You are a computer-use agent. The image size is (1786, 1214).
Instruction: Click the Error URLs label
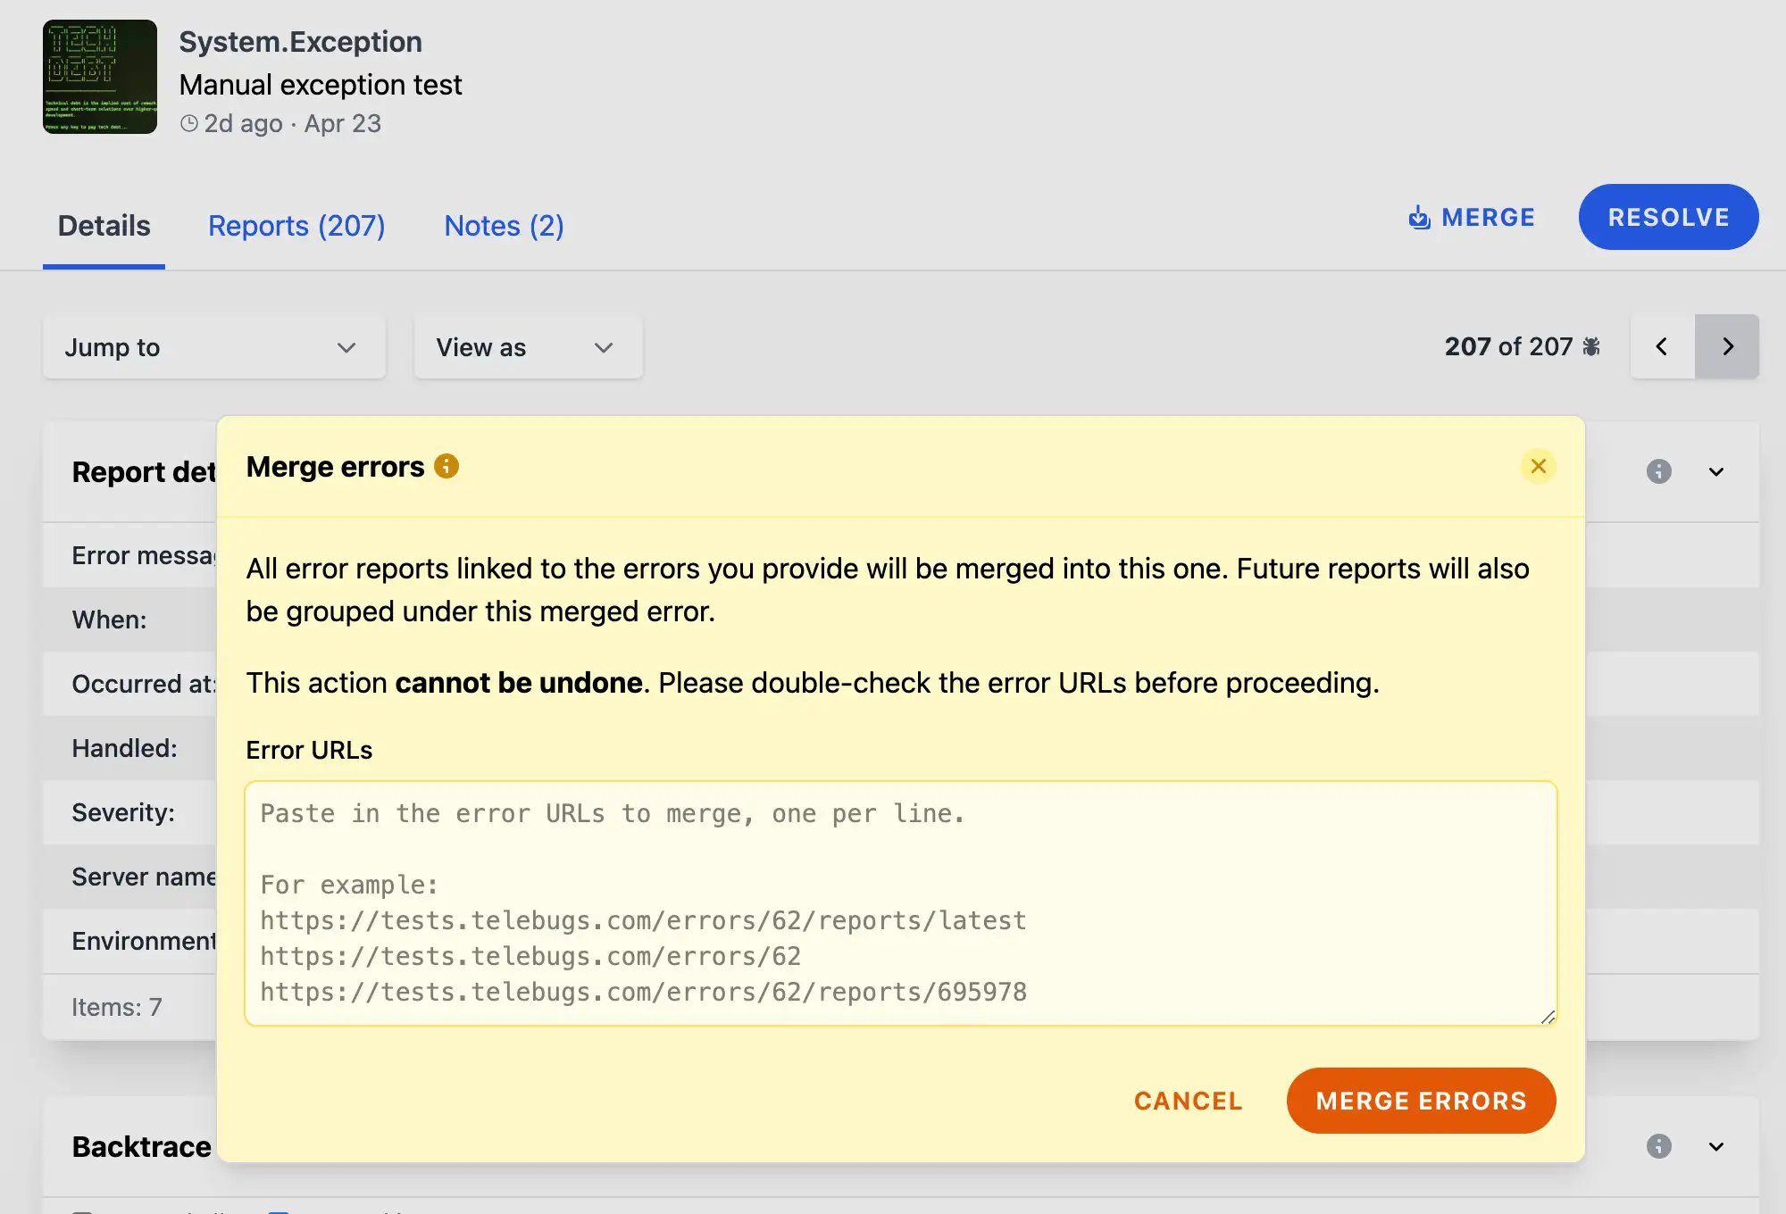[309, 750]
